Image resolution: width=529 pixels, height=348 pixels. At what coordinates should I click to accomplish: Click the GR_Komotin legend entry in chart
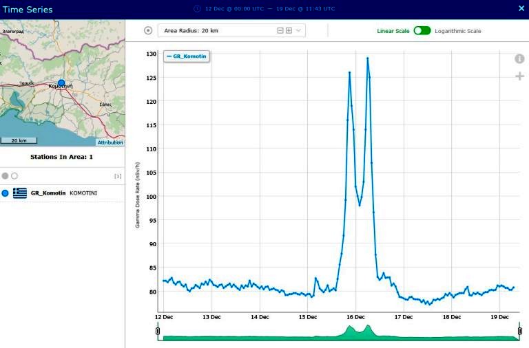click(187, 56)
